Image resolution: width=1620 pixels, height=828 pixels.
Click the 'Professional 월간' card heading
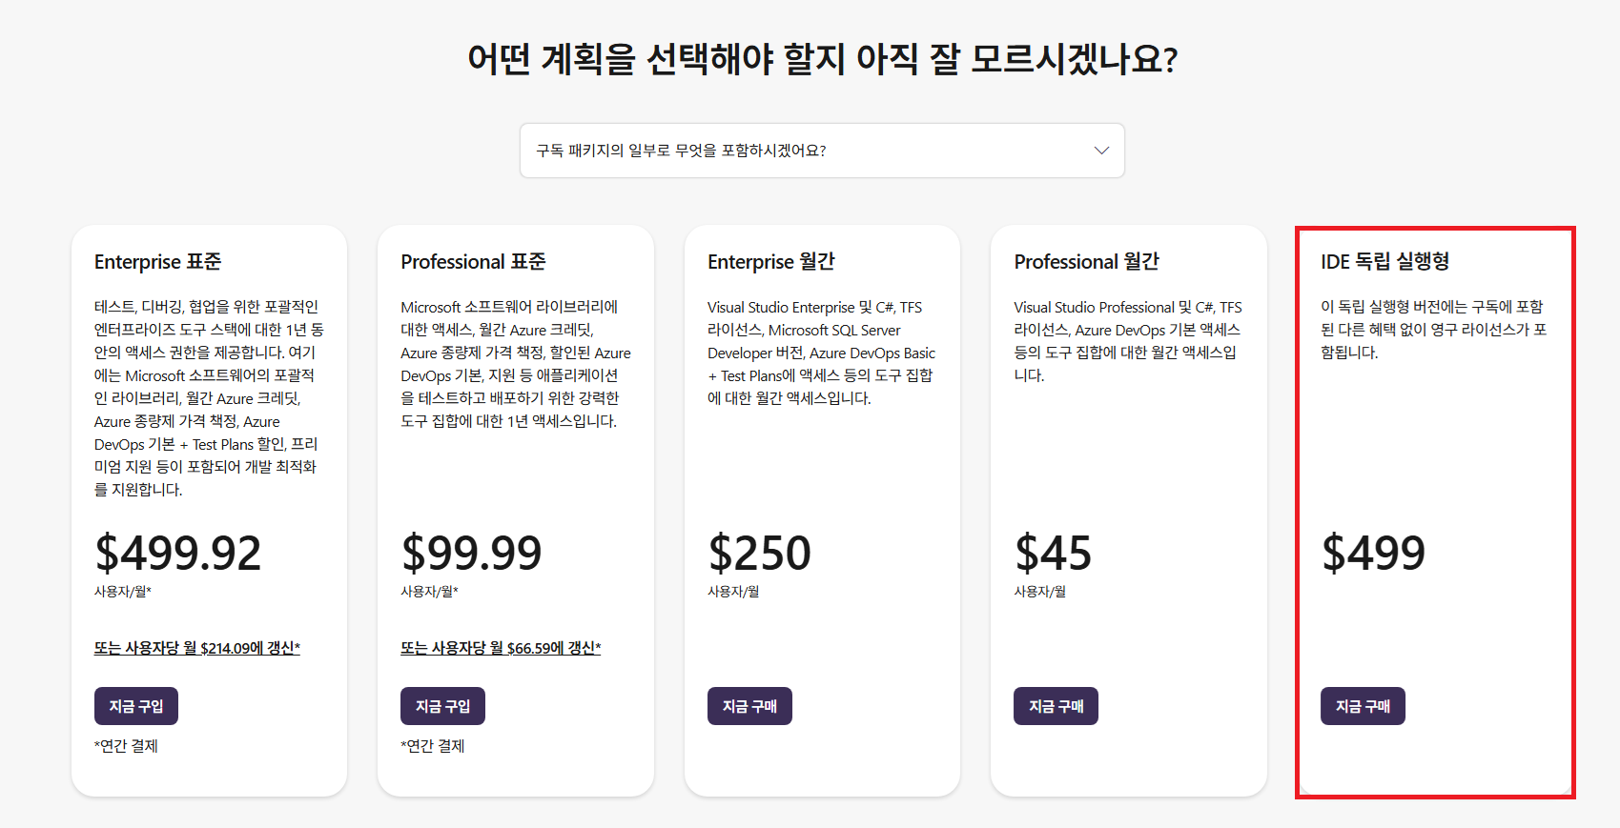(1087, 262)
